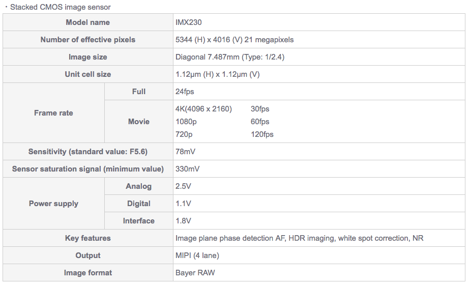This screenshot has width=470, height=285.
Task: Select the Model name header cell
Action: point(88,22)
